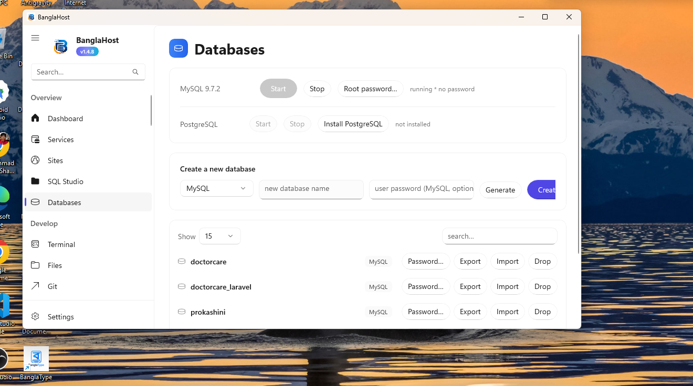Click the SQL Studio folder icon
Screen dimensions: 693x386
coord(35,181)
